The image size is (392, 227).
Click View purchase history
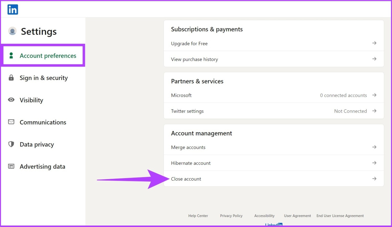194,59
